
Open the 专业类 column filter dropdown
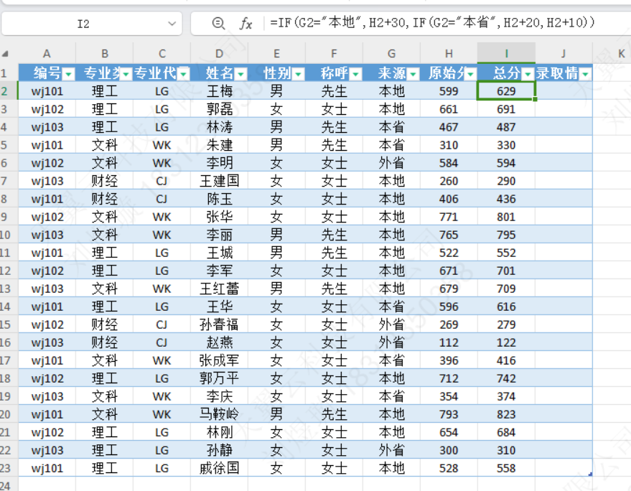click(126, 74)
